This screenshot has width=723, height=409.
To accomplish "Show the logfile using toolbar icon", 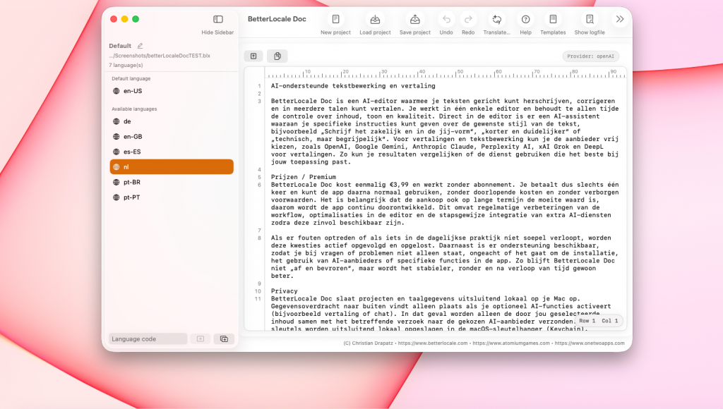I will click(590, 20).
